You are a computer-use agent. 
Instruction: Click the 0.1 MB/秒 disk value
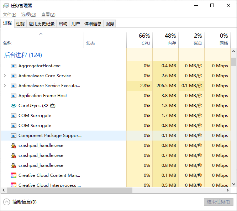192,86
